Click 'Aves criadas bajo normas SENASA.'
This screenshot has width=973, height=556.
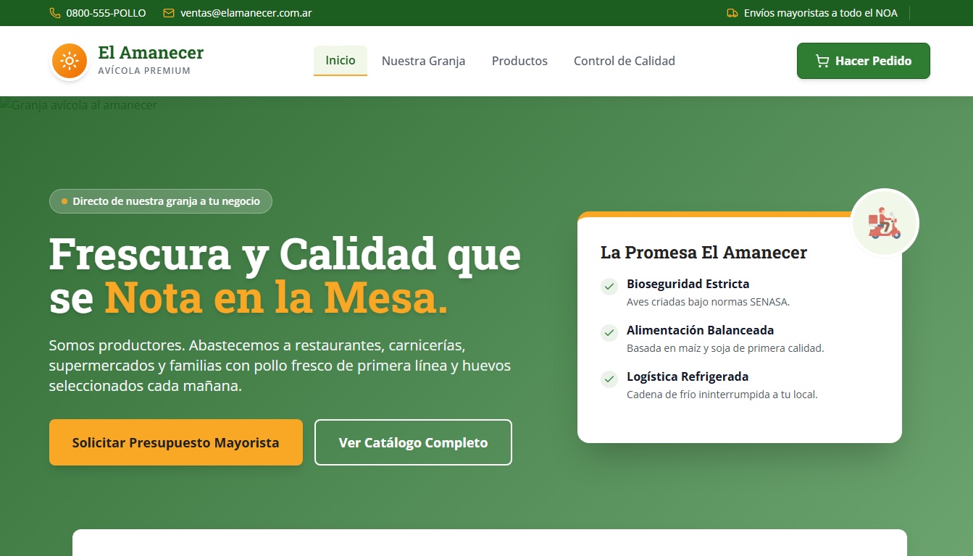point(708,302)
